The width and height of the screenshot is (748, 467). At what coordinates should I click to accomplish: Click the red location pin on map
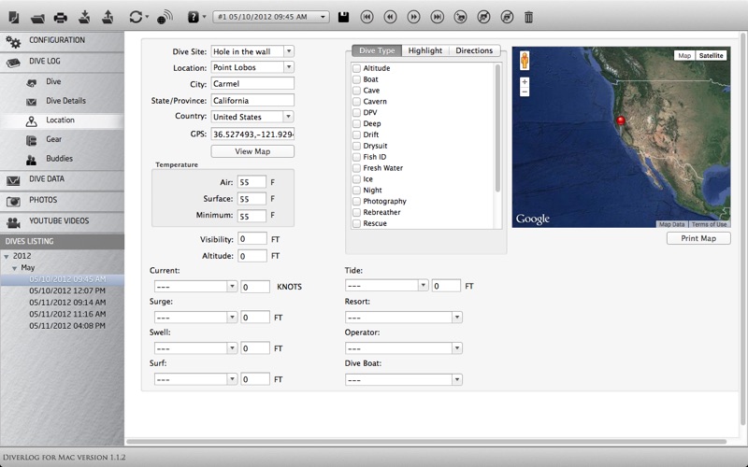(x=621, y=122)
